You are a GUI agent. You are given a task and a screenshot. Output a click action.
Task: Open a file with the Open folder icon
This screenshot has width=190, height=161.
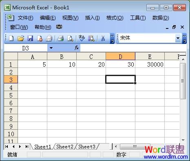(x=21, y=38)
